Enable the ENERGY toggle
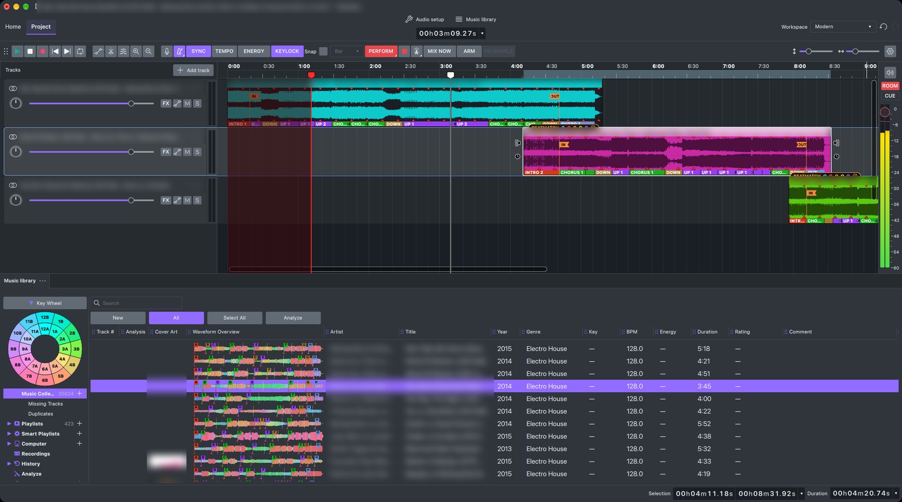Viewport: 902px width, 502px height. pos(254,51)
